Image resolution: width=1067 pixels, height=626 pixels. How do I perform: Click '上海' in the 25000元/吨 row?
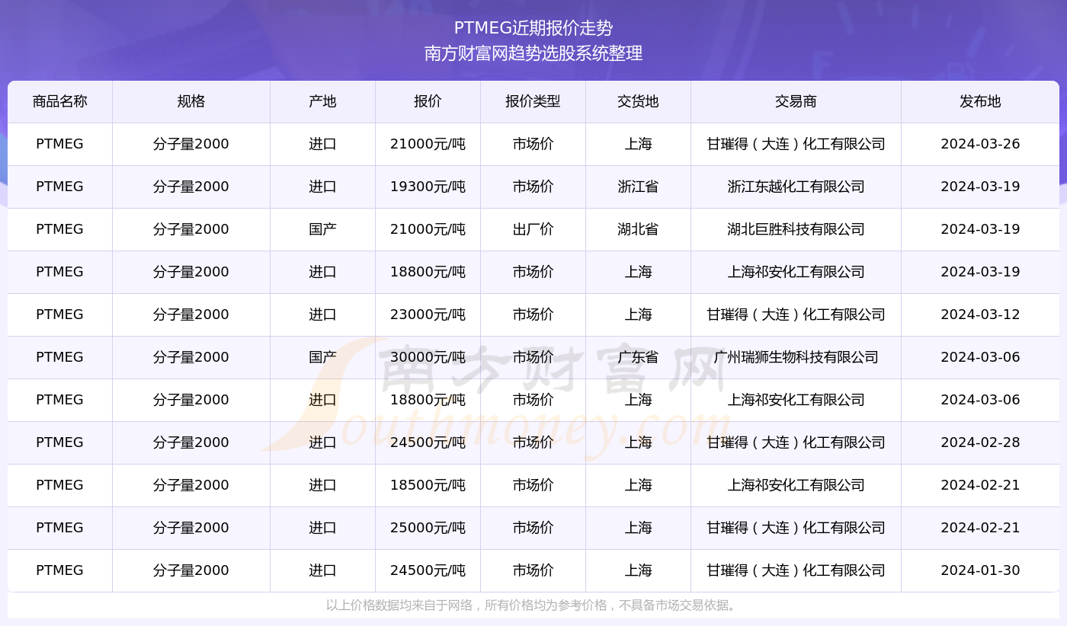pyautogui.click(x=638, y=528)
